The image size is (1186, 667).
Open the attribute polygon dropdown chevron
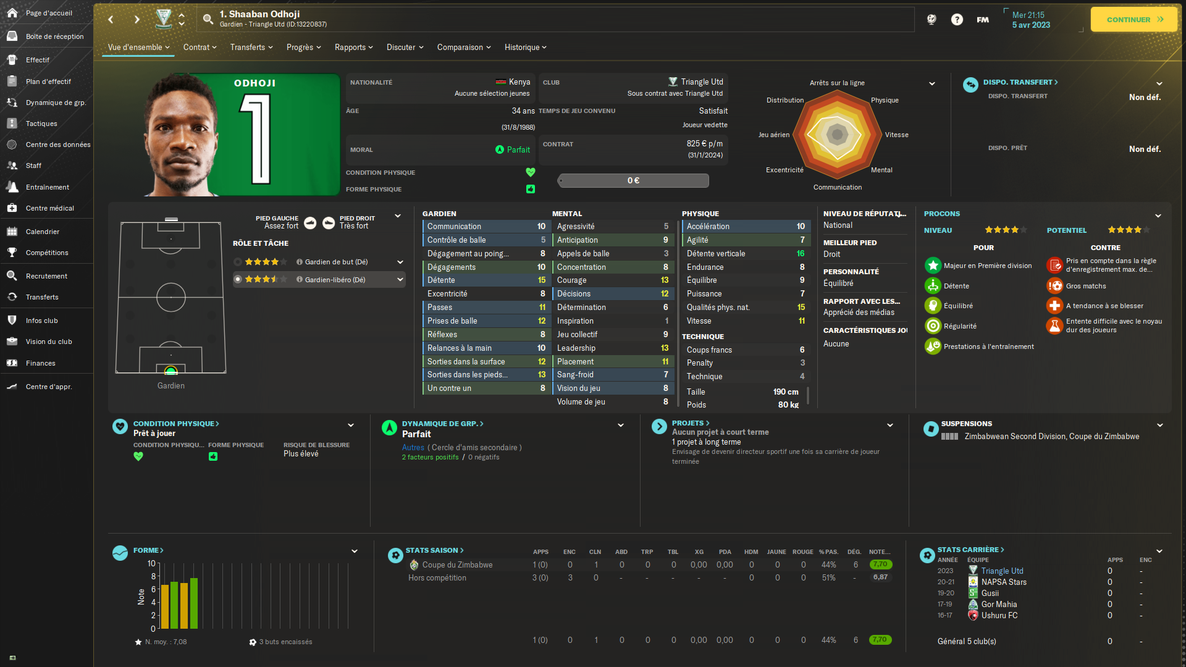[x=932, y=83]
